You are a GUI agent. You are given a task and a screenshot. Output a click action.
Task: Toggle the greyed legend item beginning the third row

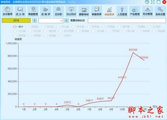tap(19, 36)
